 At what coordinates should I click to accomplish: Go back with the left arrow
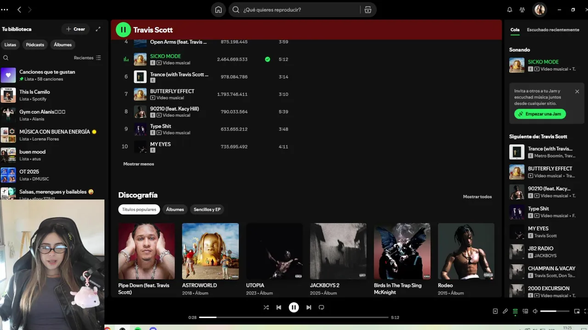click(x=19, y=10)
